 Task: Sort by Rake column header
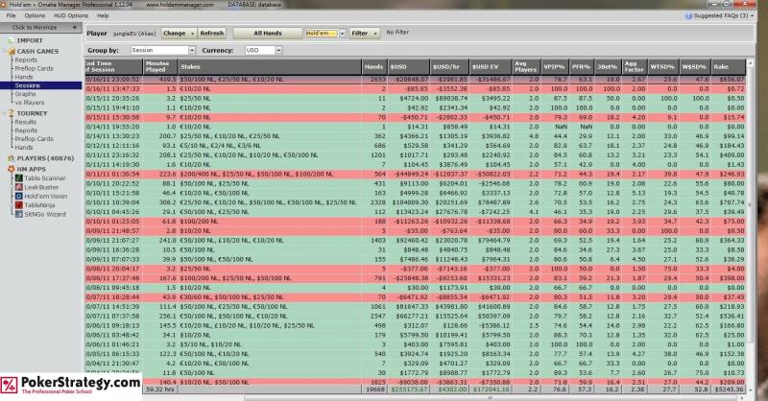(x=728, y=66)
